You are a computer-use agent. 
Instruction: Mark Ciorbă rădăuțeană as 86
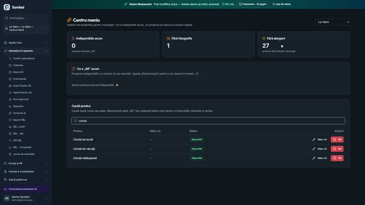pyautogui.click(x=337, y=158)
